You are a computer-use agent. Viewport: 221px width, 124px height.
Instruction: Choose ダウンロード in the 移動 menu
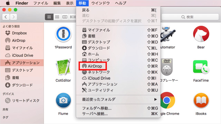[x=118, y=48]
